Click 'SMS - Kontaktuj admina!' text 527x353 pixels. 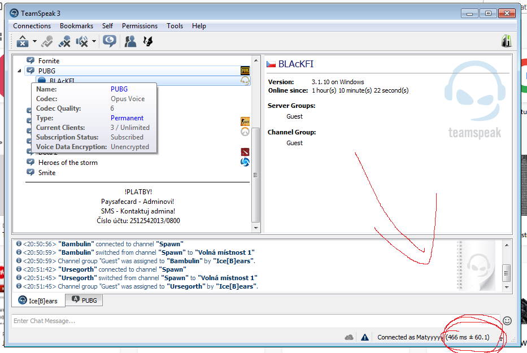click(138, 211)
